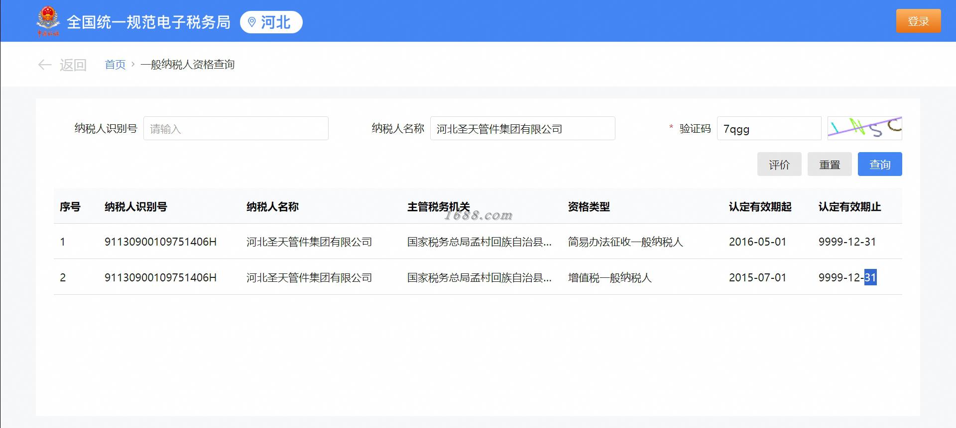Click the 纳税人名称 field label

pyautogui.click(x=398, y=128)
